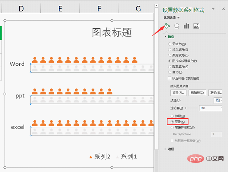Select the gray excel series bar

coord(92,131)
